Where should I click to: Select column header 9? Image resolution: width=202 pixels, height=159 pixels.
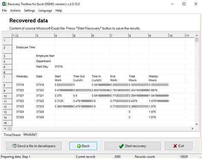tap(159, 35)
